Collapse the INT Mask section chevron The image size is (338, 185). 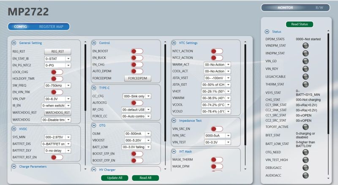point(174,152)
